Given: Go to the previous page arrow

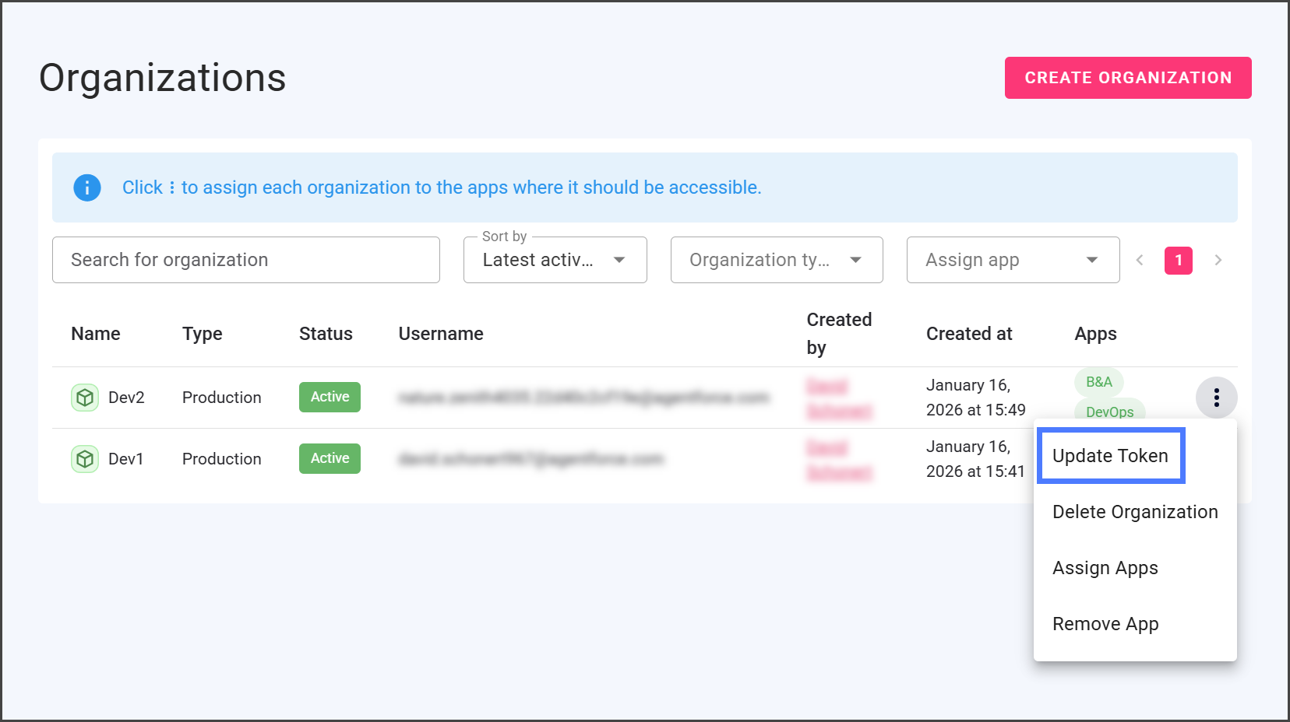Looking at the screenshot, I should [1140, 260].
